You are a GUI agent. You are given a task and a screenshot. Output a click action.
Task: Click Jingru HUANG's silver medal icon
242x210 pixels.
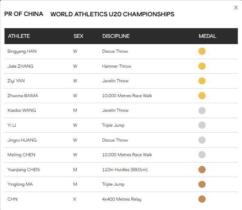click(x=202, y=140)
